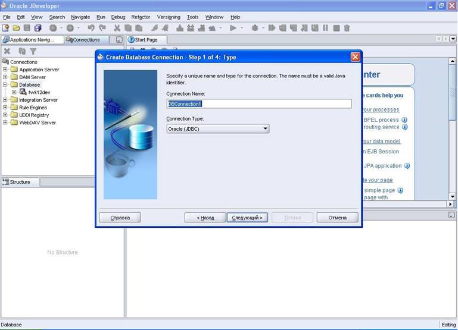Click the Start Page vertical scrollbar thumb
This screenshot has width=458, height=330.
452,92
